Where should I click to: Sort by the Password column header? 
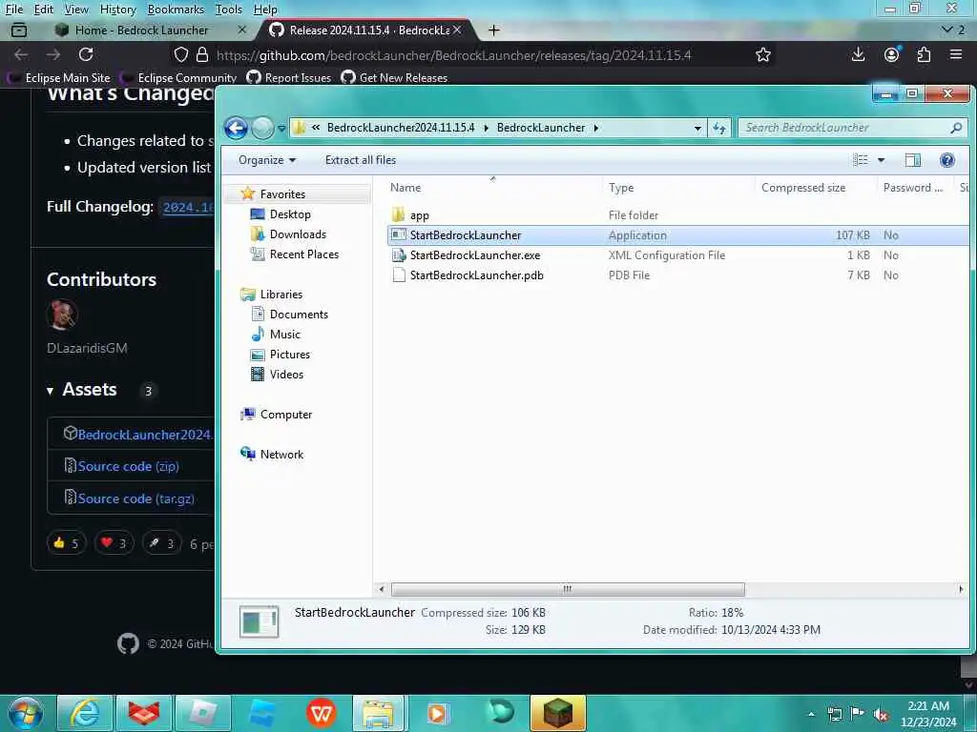pyautogui.click(x=913, y=188)
